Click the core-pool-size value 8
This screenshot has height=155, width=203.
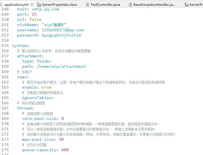coord(62,119)
